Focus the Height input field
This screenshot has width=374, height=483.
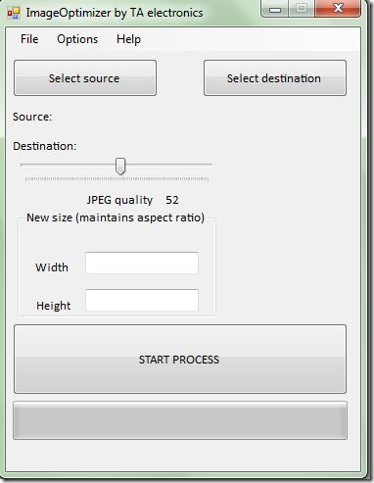142,300
